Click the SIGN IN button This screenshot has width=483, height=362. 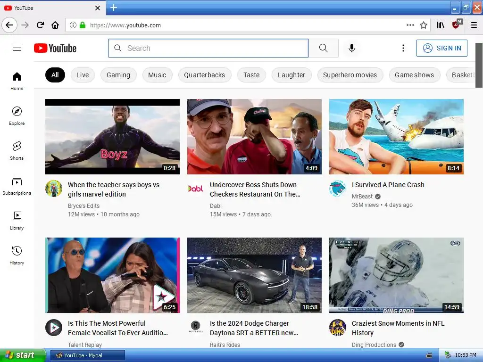click(441, 48)
